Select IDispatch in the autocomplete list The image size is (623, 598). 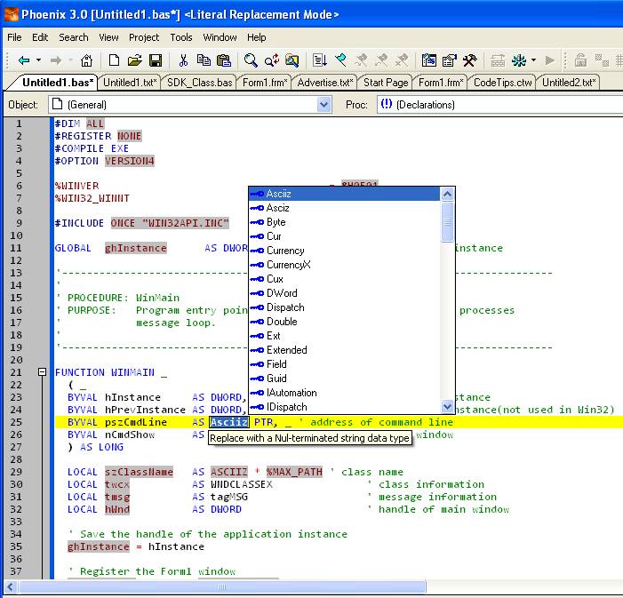coord(344,407)
